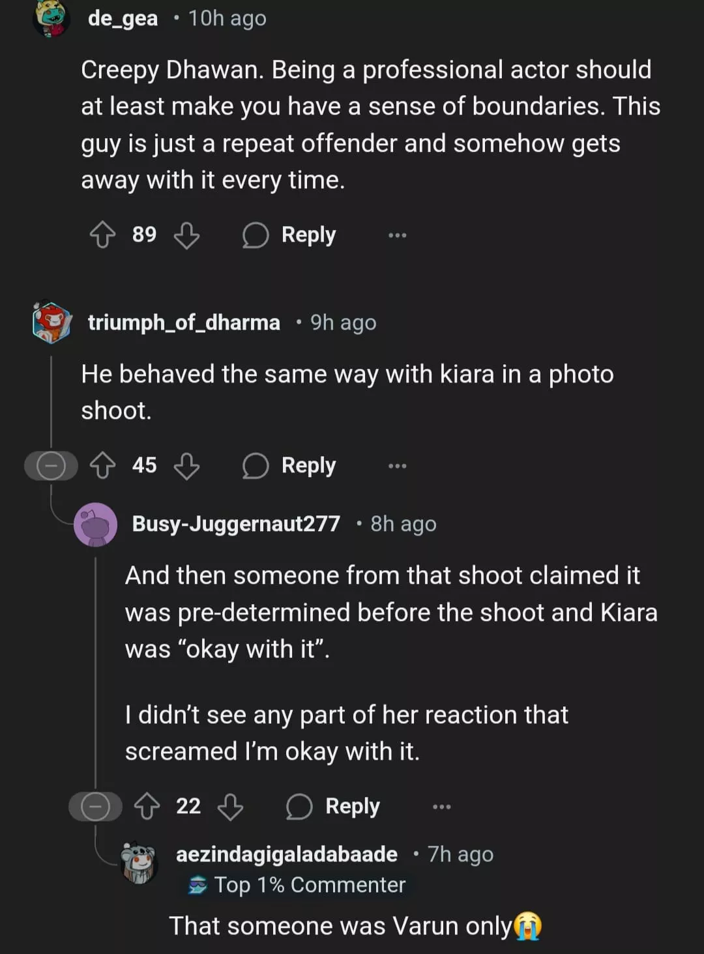The width and height of the screenshot is (704, 954).
Task: Open aezindagigaladabaade's profile via username
Action: tap(287, 854)
